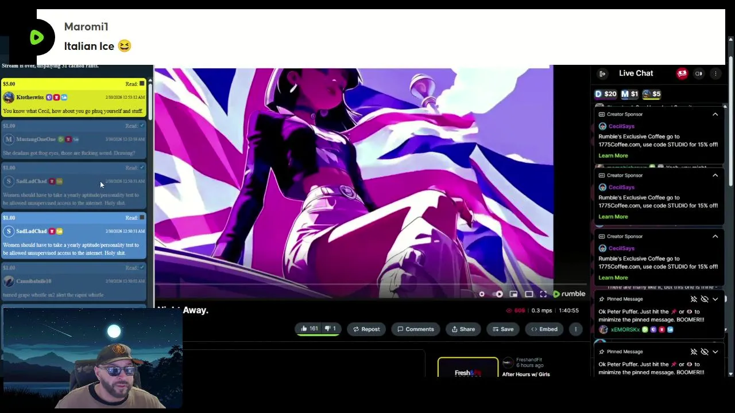Viewport: 735px width, 413px height.
Task: Collapse the first Creator Sponsor card
Action: pyautogui.click(x=715, y=114)
